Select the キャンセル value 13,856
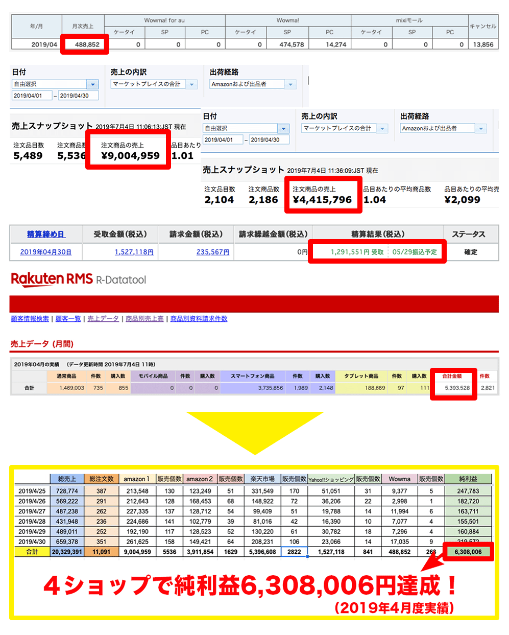 click(x=483, y=44)
